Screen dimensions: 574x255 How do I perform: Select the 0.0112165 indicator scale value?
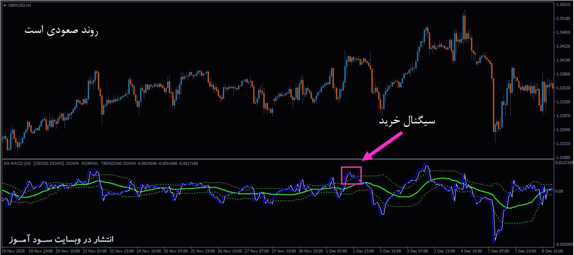pyautogui.click(x=564, y=162)
